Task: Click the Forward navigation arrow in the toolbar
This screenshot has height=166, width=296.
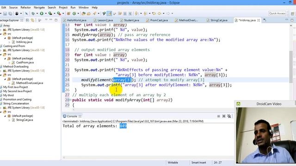Action: (x=168, y=13)
